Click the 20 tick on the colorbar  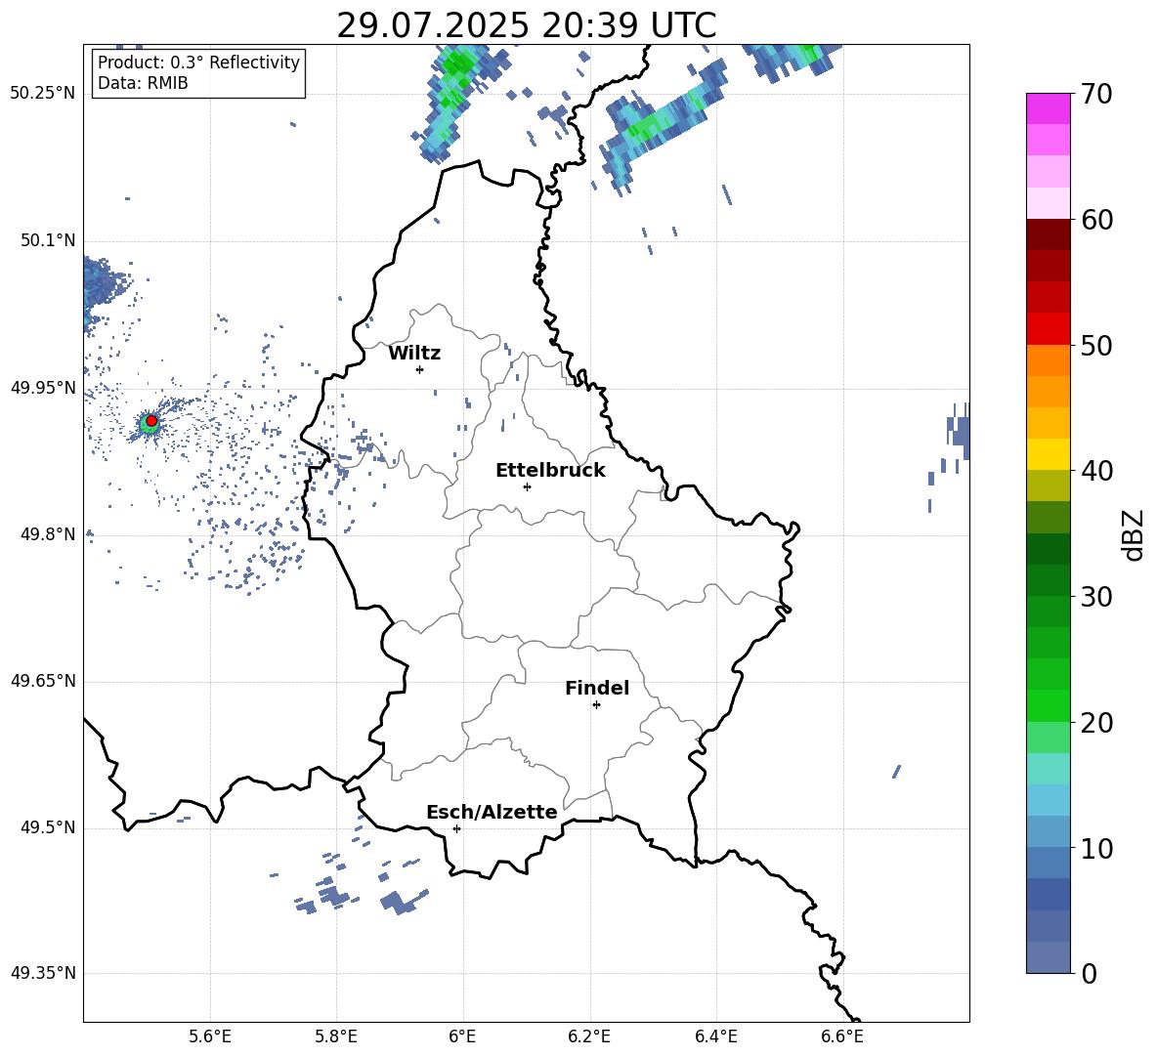[x=1095, y=723]
